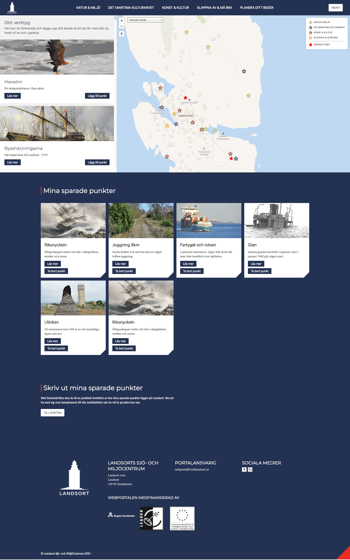Toggle Sparad Punkt in map legend
This screenshot has height=560, width=350.
pos(322,45)
